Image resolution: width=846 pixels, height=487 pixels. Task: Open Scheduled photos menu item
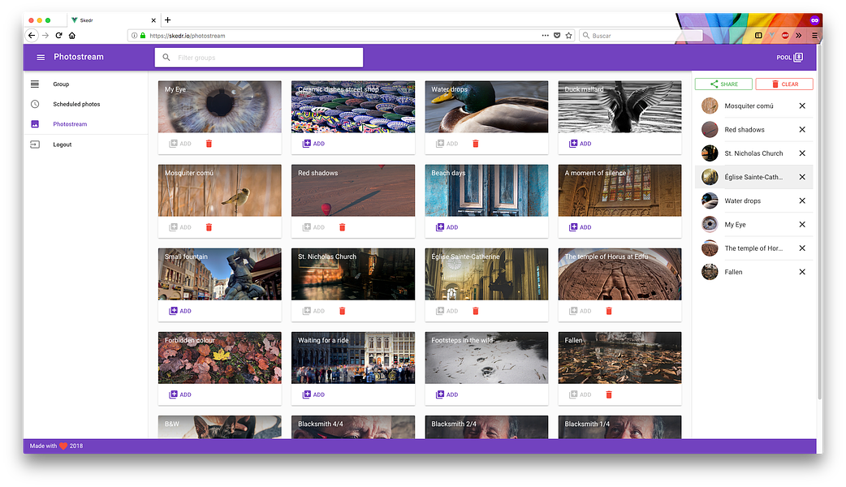pos(86,104)
